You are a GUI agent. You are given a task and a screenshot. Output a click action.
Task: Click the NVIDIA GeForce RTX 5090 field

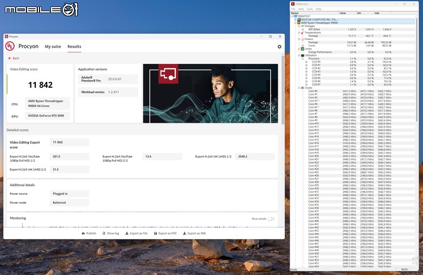[x=48, y=116]
